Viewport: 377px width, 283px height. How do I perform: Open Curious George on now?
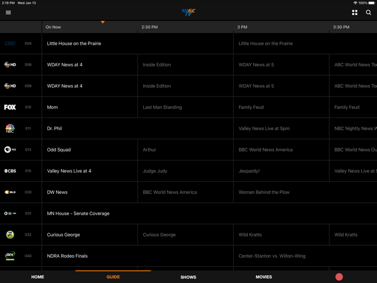[x=90, y=234]
